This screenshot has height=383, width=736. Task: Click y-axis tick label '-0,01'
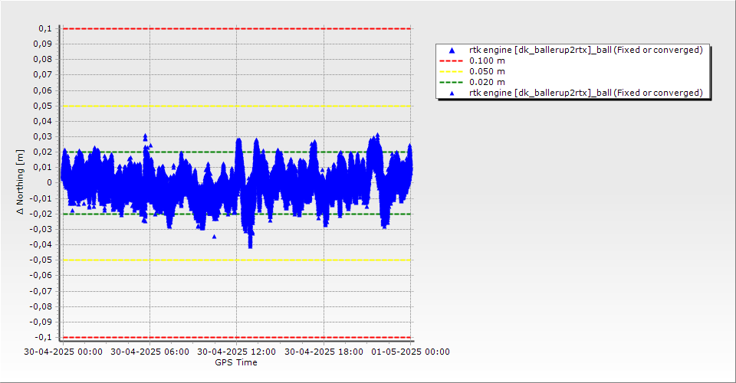point(41,198)
